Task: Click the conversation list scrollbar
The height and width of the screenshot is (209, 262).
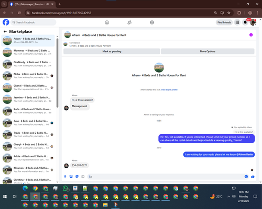Action: coord(57,73)
